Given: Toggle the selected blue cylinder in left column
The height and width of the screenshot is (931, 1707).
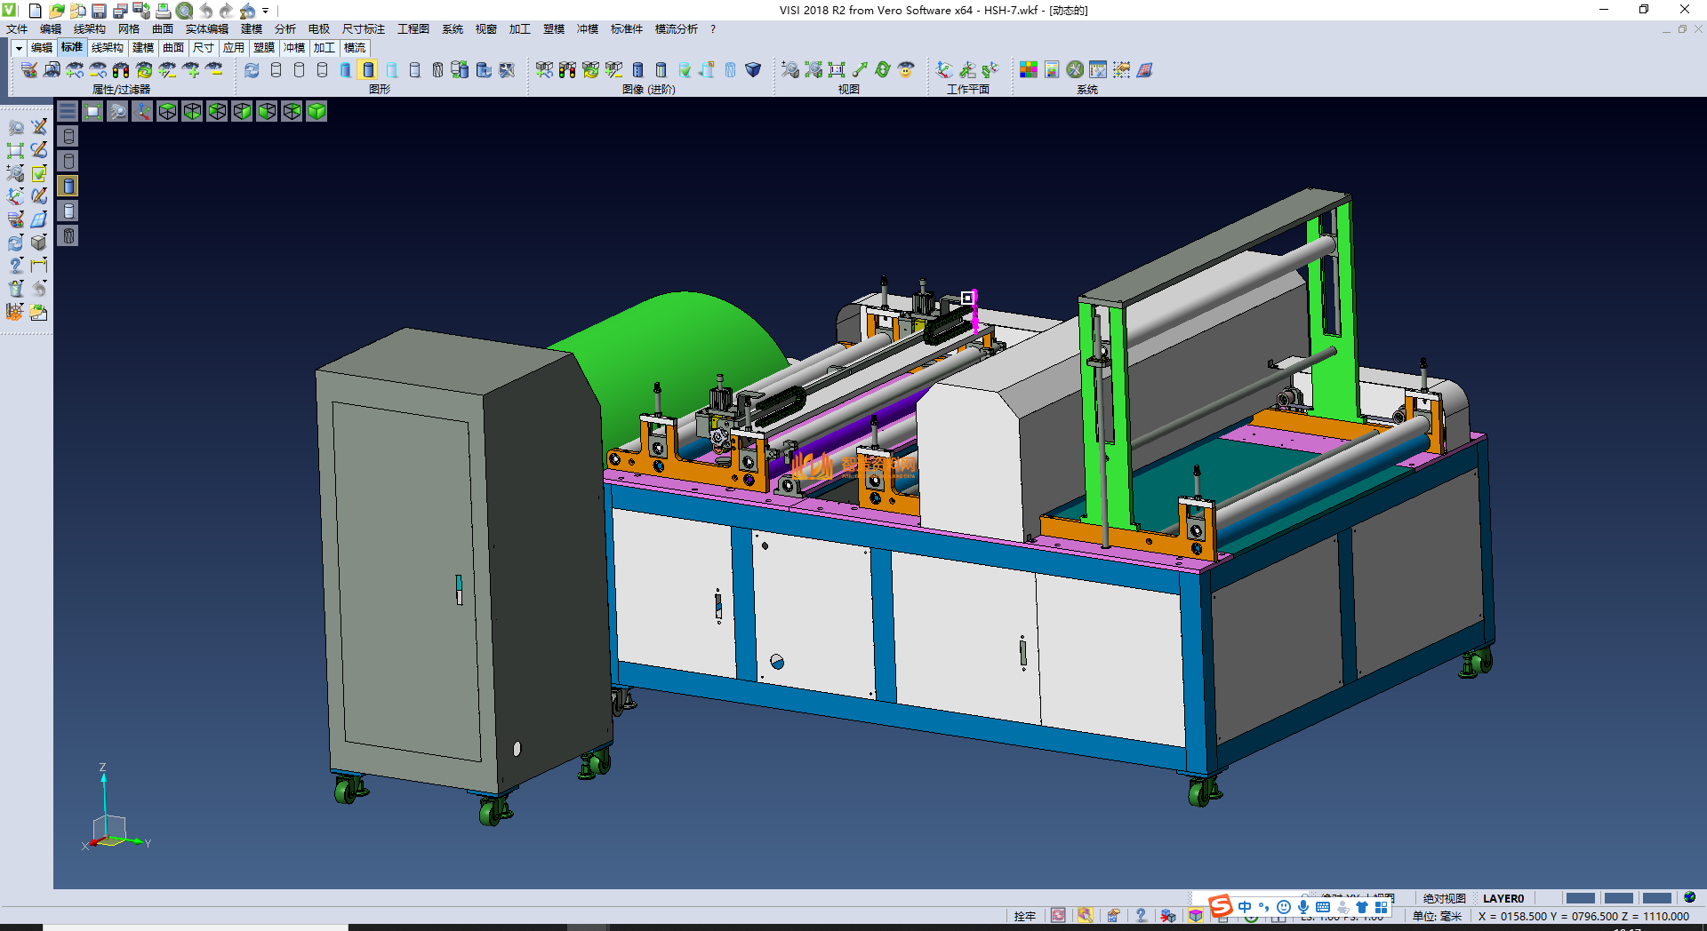Looking at the screenshot, I should point(68,186).
